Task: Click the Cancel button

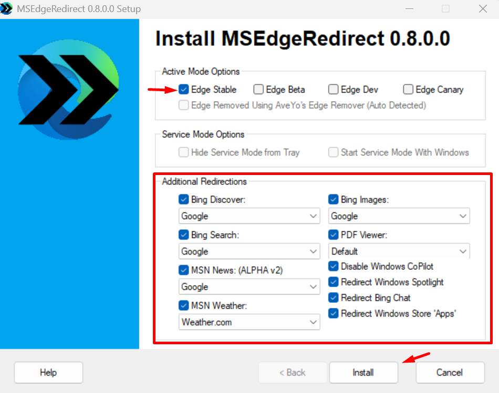Action: click(x=450, y=373)
